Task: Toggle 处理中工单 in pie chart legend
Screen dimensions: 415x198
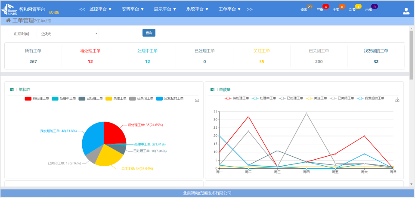Action: [64, 99]
